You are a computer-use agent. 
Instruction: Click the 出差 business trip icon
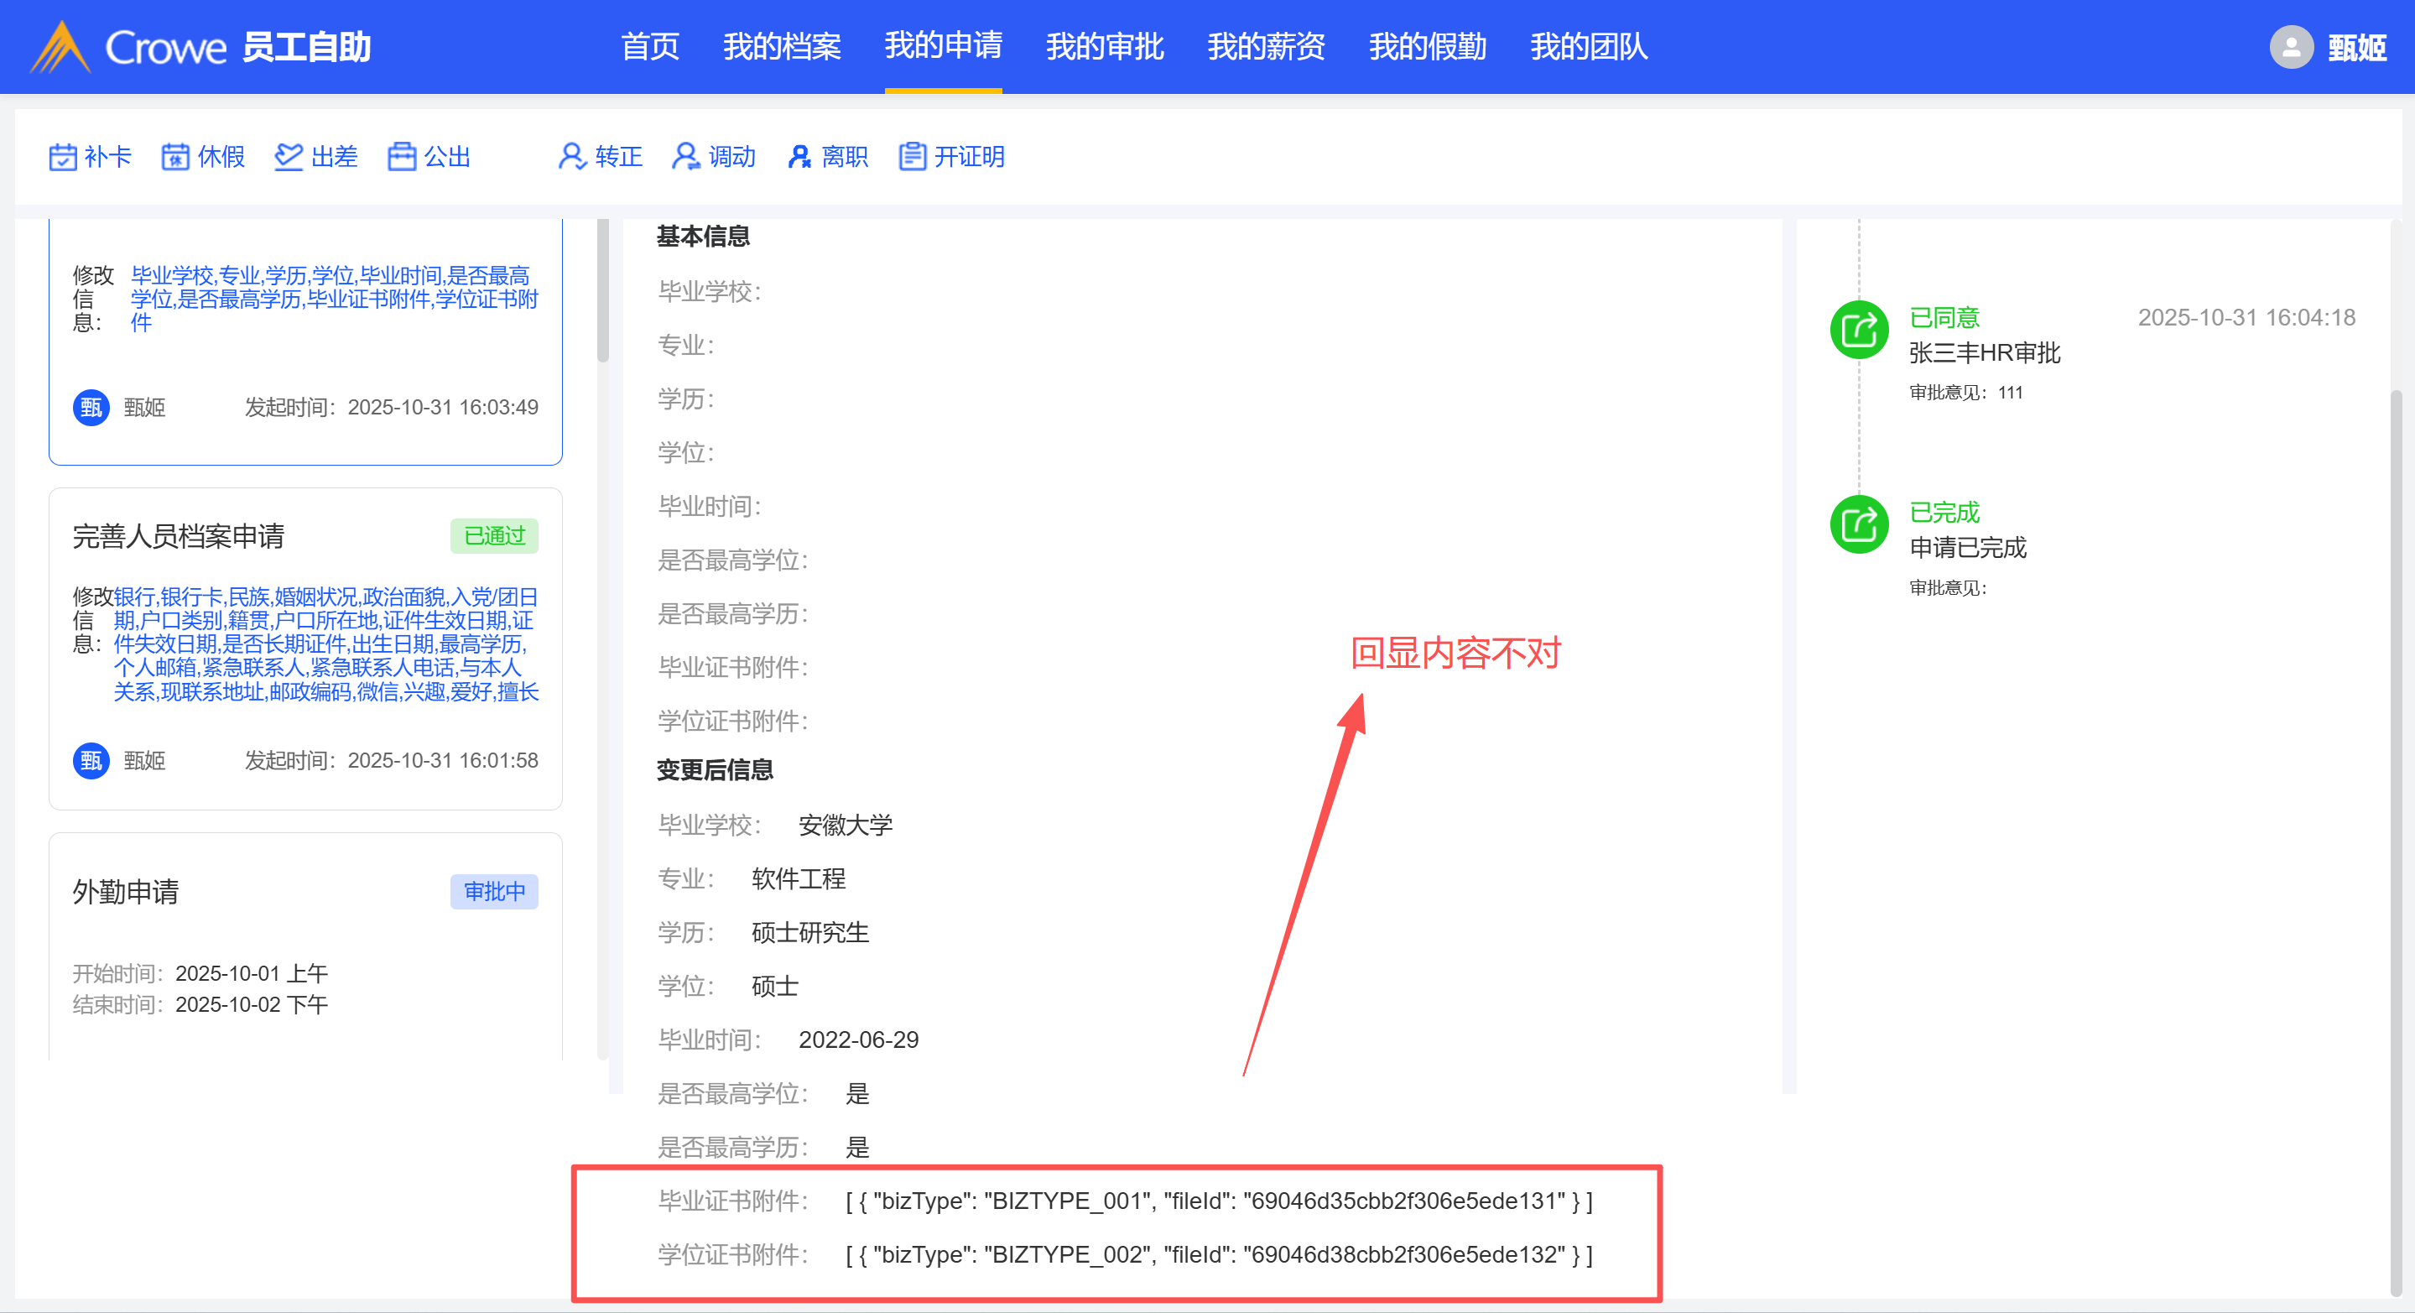[x=288, y=157]
